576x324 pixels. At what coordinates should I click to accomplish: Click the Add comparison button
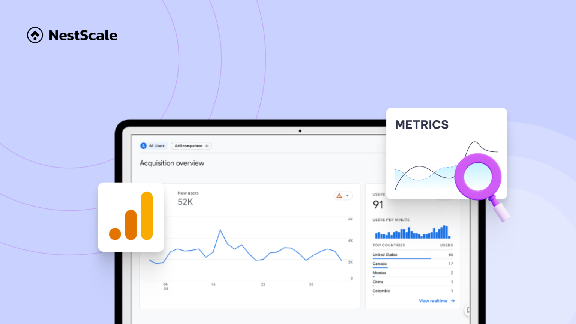191,146
